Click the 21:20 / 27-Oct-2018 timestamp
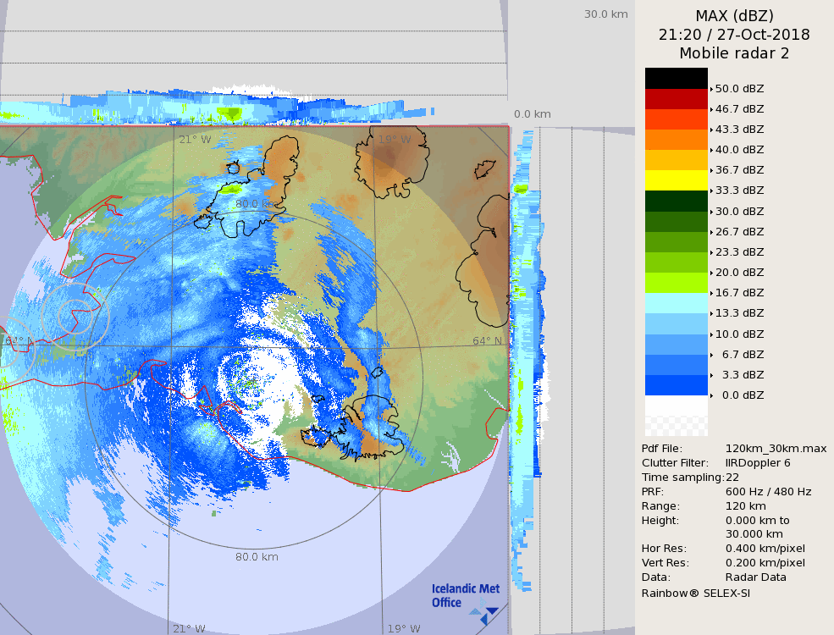 734,35
